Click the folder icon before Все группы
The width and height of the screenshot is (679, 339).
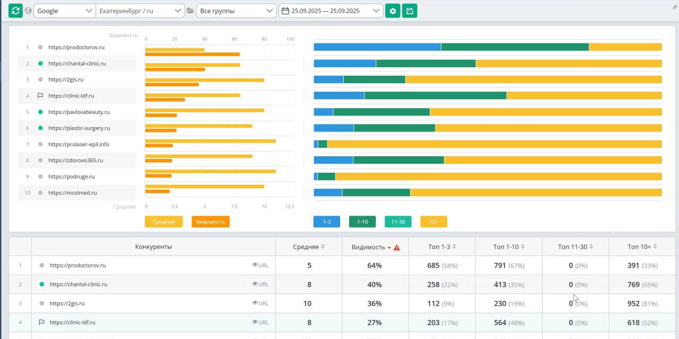tap(190, 11)
